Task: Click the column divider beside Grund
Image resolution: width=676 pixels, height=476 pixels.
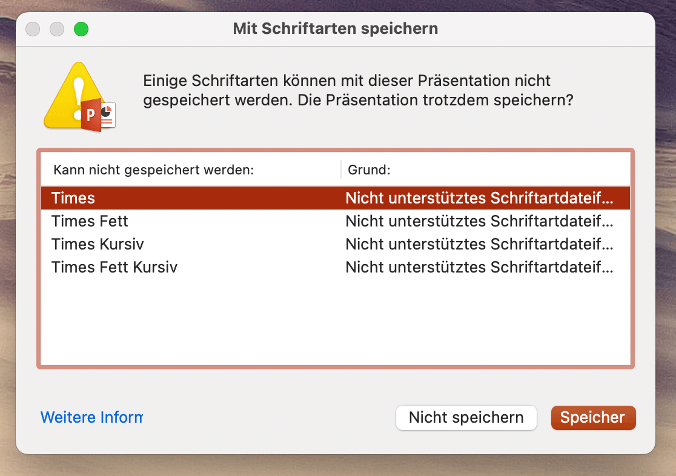Action: [x=341, y=170]
